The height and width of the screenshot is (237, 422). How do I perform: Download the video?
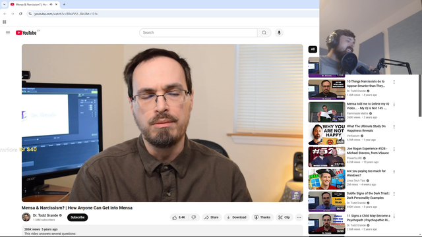237,217
